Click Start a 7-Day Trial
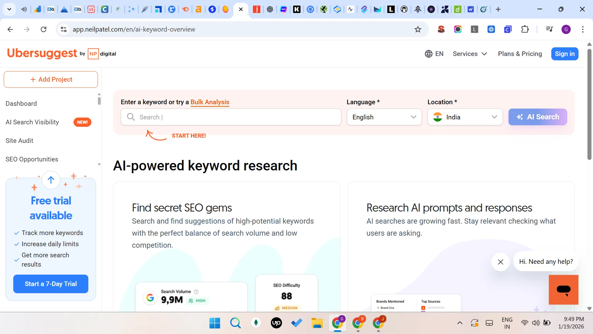This screenshot has width=593, height=334. pos(51,284)
